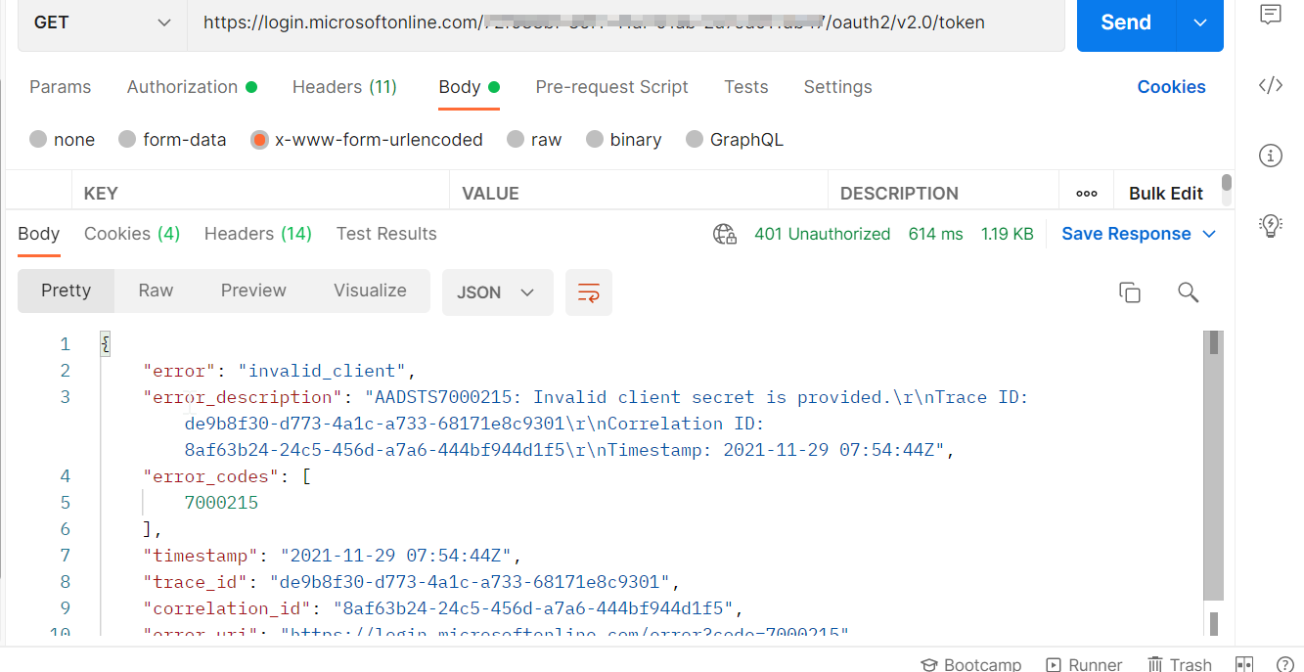Screen dimensions: 1304x672
Task: Switch to Preview view
Action: [253, 291]
